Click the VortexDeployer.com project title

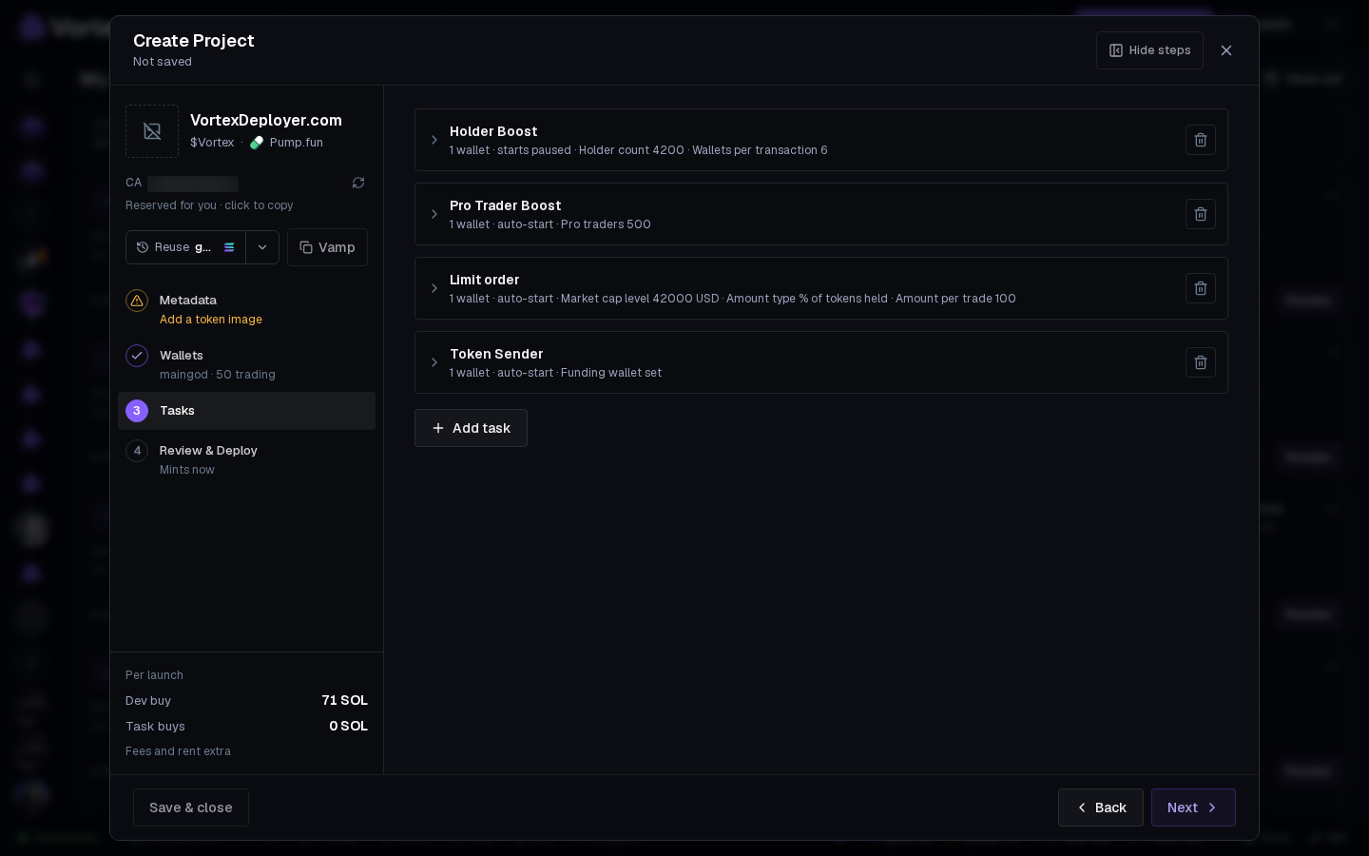[266, 120]
